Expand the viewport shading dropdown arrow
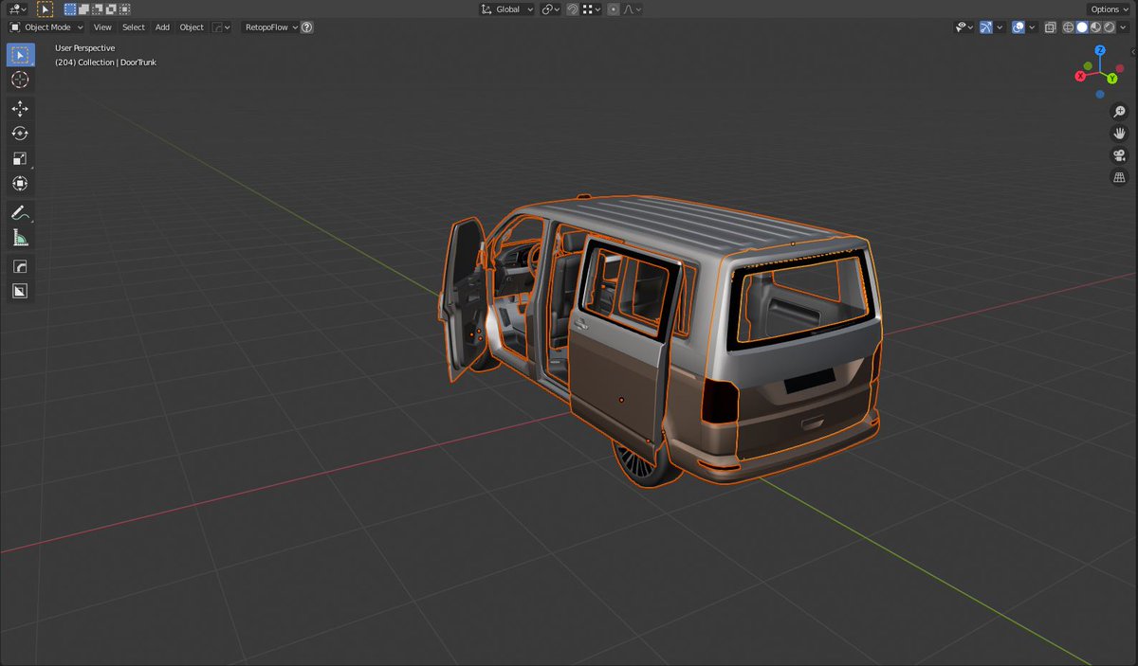Viewport: 1138px width, 666px height. [1123, 27]
